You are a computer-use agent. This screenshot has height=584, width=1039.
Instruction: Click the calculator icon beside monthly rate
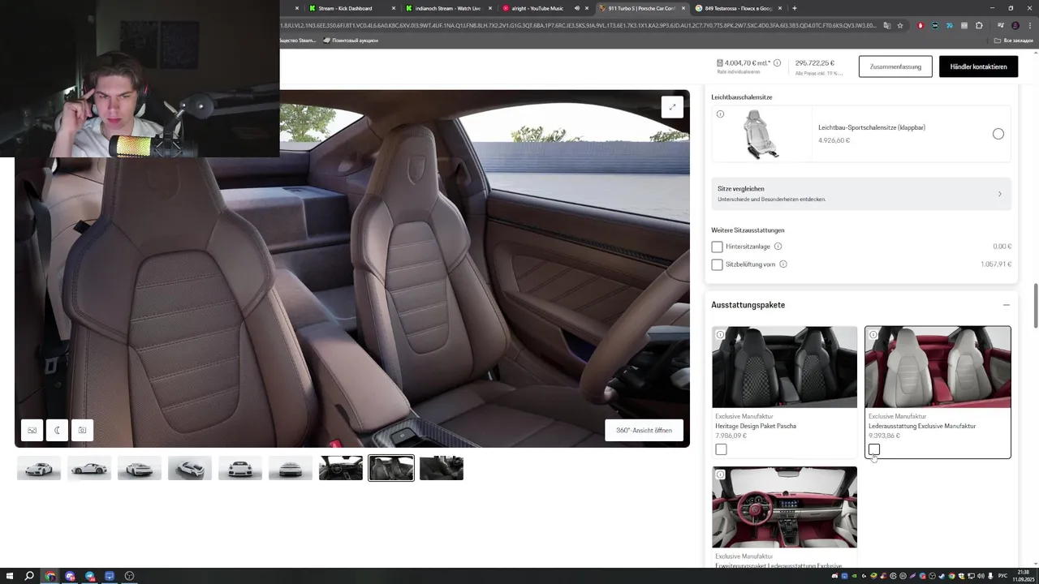click(720, 63)
